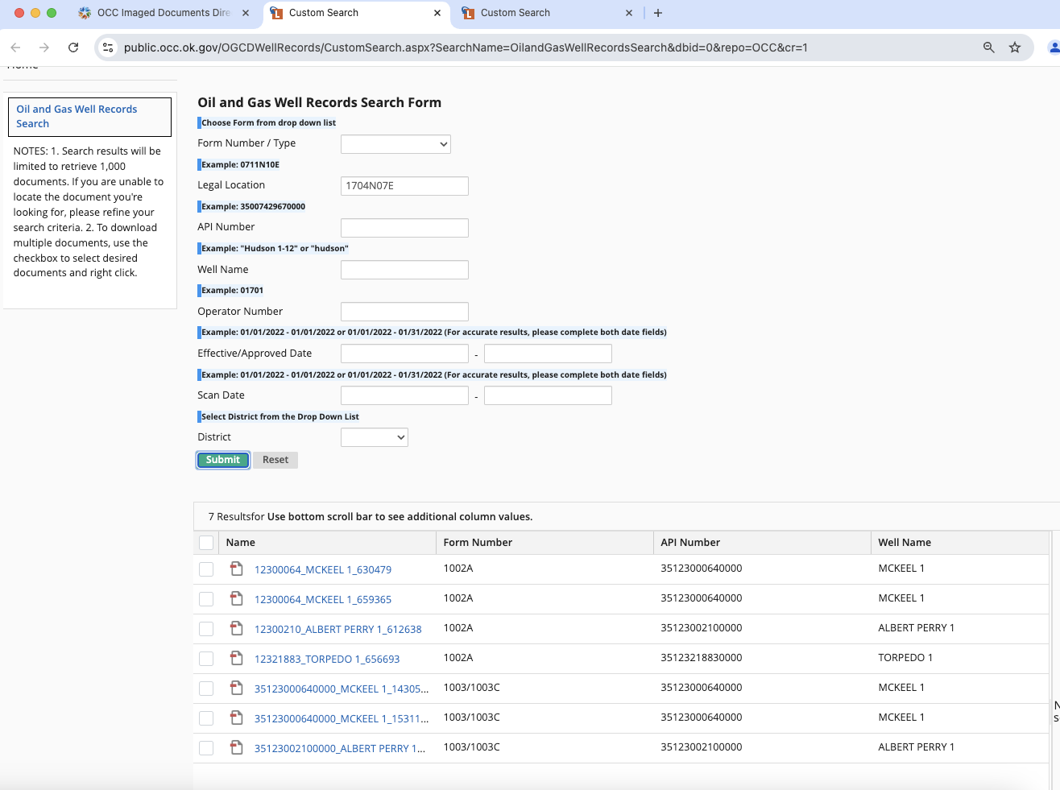Click the PDF icon beside 12300210_ALBERT PERRY 1_612638
Viewport: 1060px width, 790px height.
pos(237,628)
